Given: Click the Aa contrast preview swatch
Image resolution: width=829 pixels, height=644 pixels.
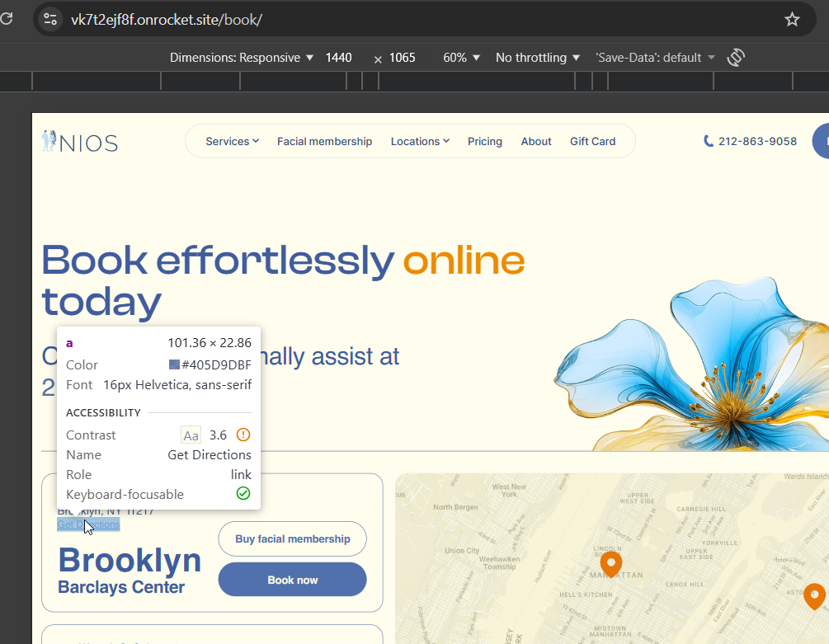Looking at the screenshot, I should tap(191, 435).
